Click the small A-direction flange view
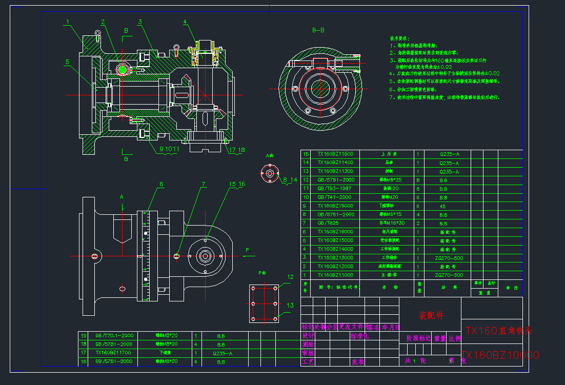 point(269,173)
